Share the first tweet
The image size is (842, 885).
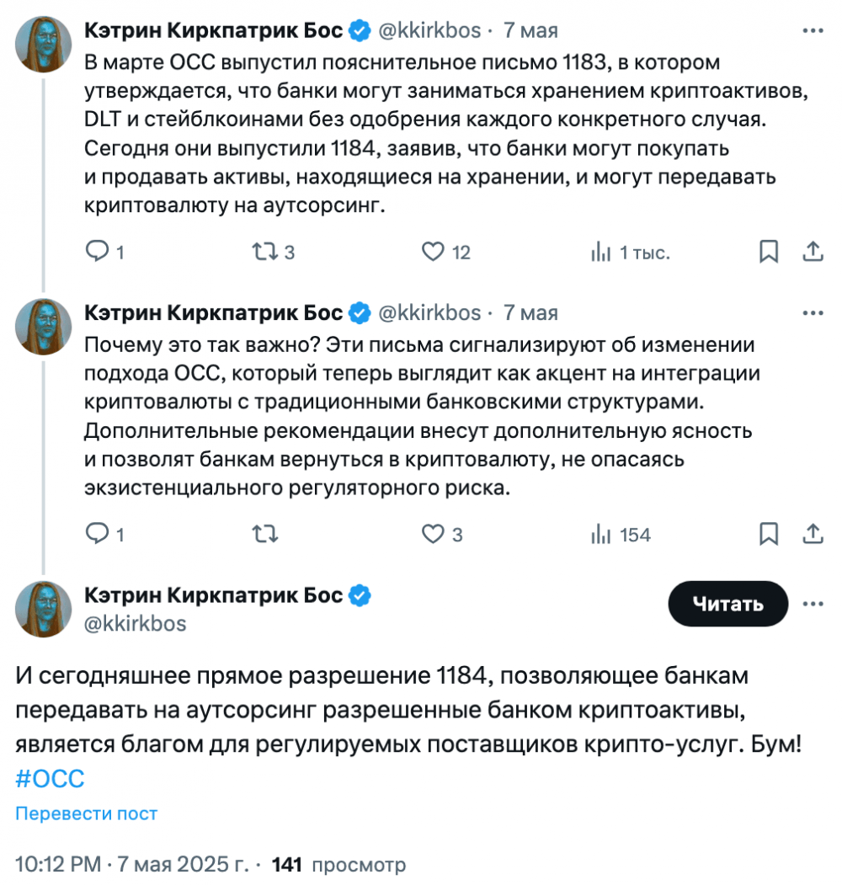tap(813, 251)
